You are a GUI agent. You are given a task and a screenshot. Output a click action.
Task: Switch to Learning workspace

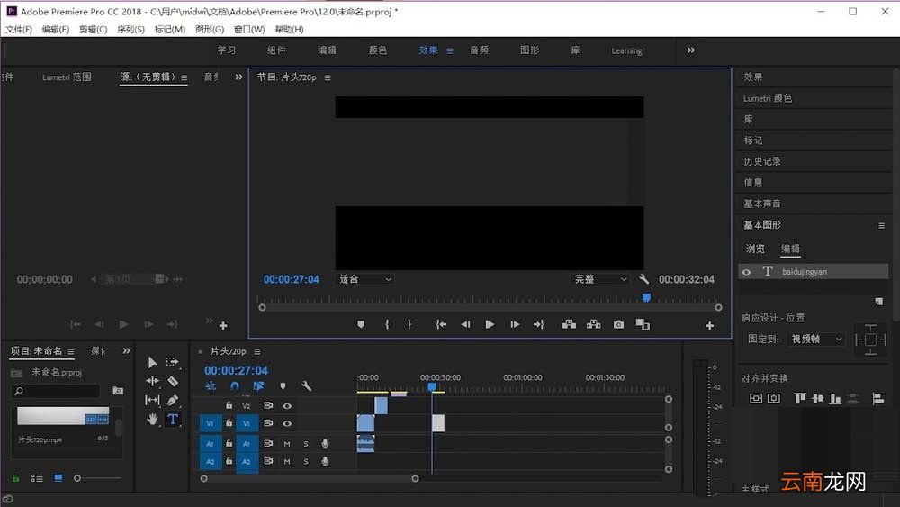626,50
